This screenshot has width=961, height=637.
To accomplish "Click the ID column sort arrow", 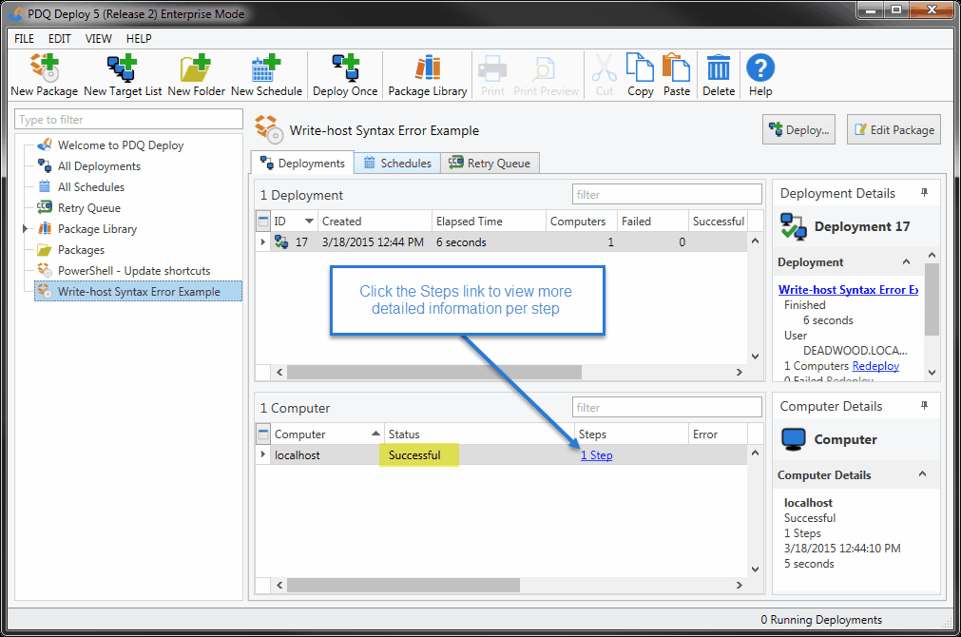I will 309,222.
